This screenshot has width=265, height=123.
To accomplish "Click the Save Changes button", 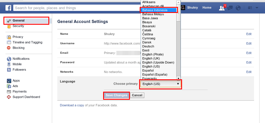I will pyautogui.click(x=116, y=95).
